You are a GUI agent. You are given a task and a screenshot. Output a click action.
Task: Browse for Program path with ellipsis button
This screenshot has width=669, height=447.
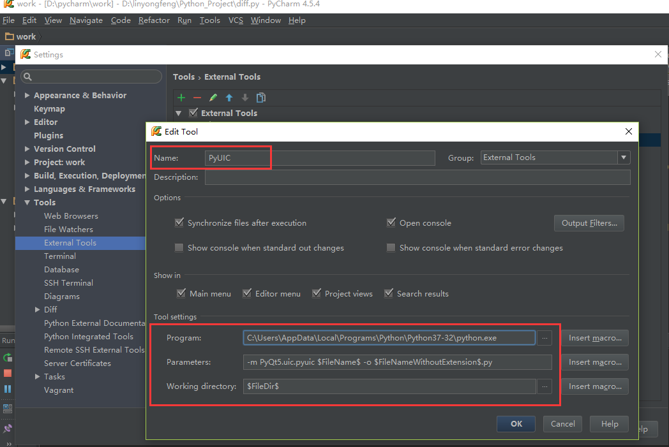point(545,338)
